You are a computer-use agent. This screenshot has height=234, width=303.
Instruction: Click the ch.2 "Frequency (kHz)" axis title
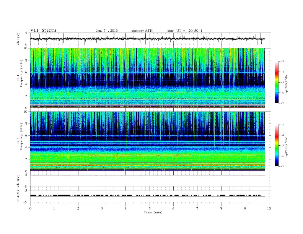[21, 137]
